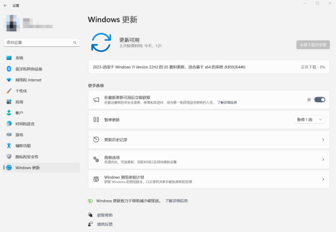Click the user profile avatar picture
The height and width of the screenshot is (232, 336).
click(12, 23)
